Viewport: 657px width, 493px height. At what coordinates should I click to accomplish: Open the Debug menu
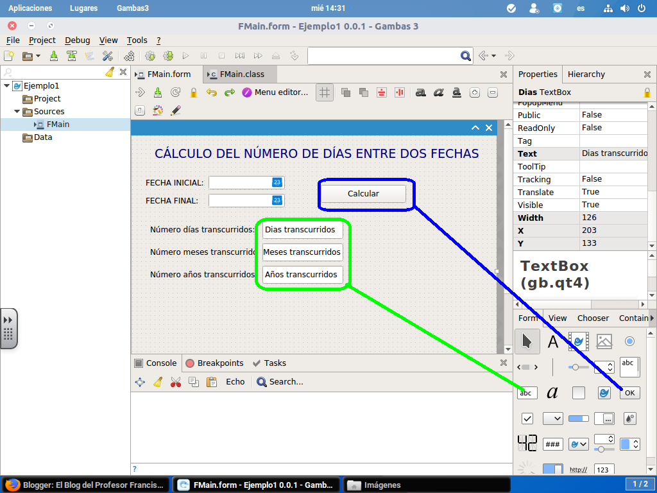77,40
